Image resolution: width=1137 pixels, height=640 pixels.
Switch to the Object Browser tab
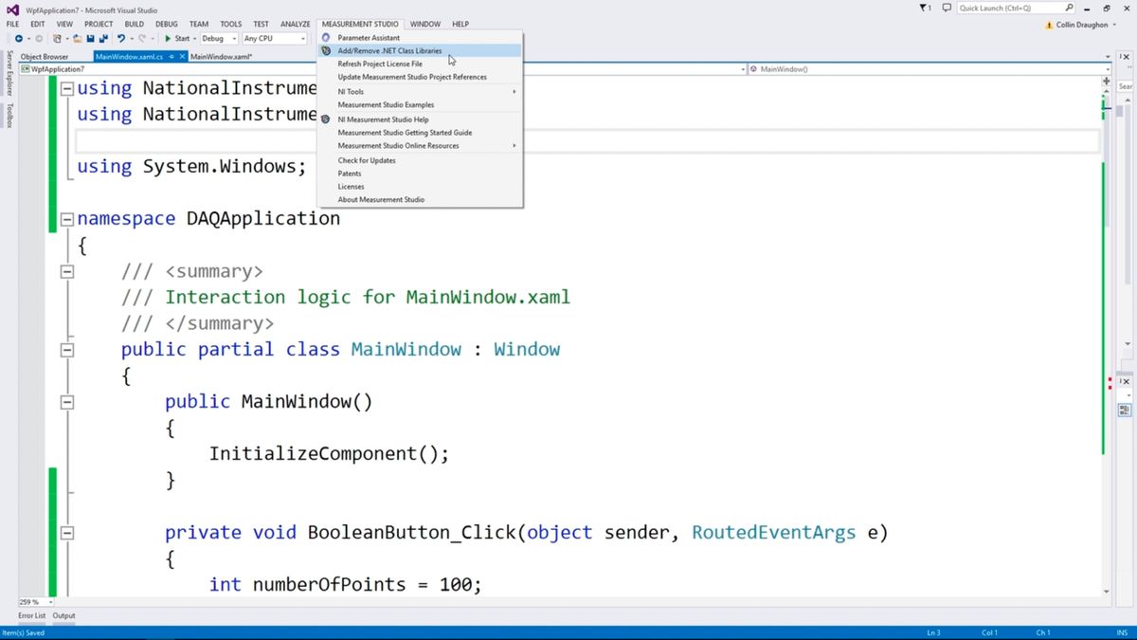click(x=45, y=57)
